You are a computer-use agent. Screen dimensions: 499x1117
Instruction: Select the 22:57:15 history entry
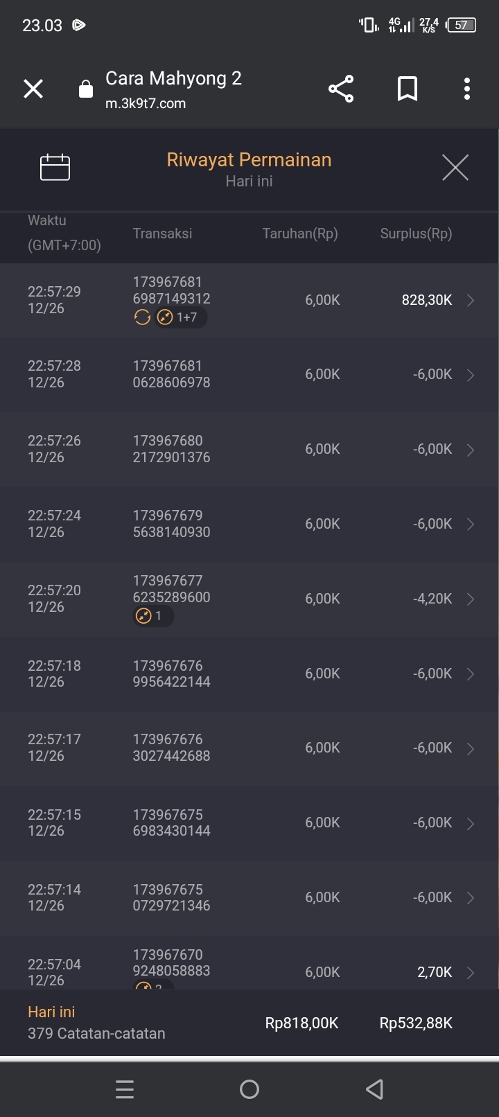[x=249, y=823]
